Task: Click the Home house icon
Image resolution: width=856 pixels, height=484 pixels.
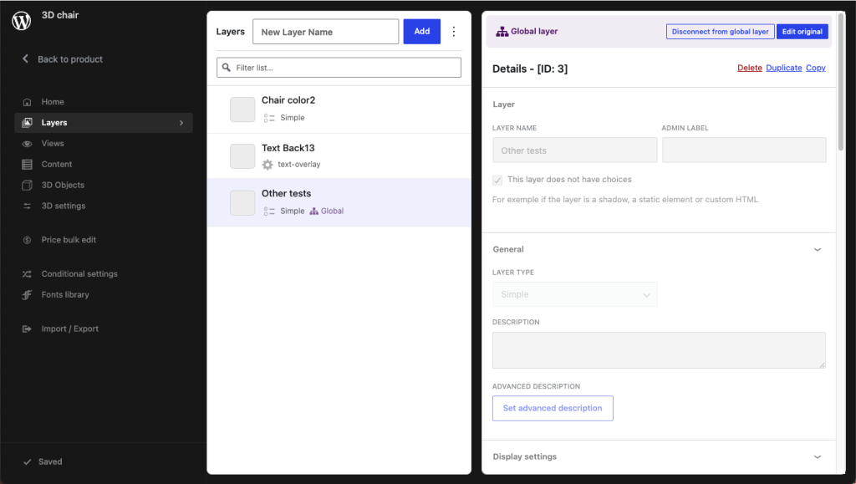Action: (x=27, y=102)
